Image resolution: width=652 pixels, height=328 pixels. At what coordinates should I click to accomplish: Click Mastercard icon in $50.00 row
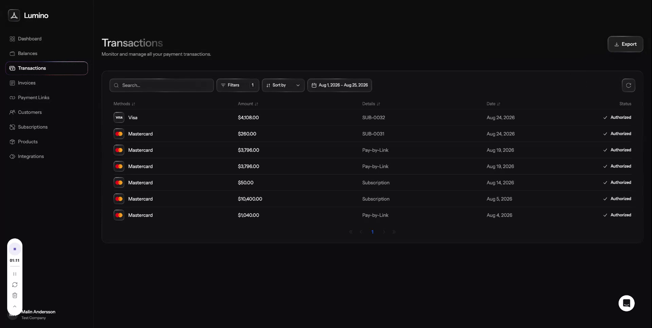(x=119, y=183)
